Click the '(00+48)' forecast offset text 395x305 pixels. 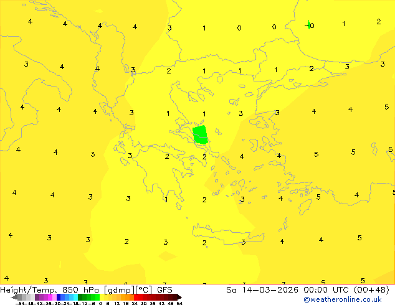(x=371, y=290)
